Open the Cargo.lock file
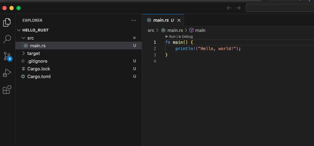The height and width of the screenshot is (146, 314). pyautogui.click(x=78, y=69)
